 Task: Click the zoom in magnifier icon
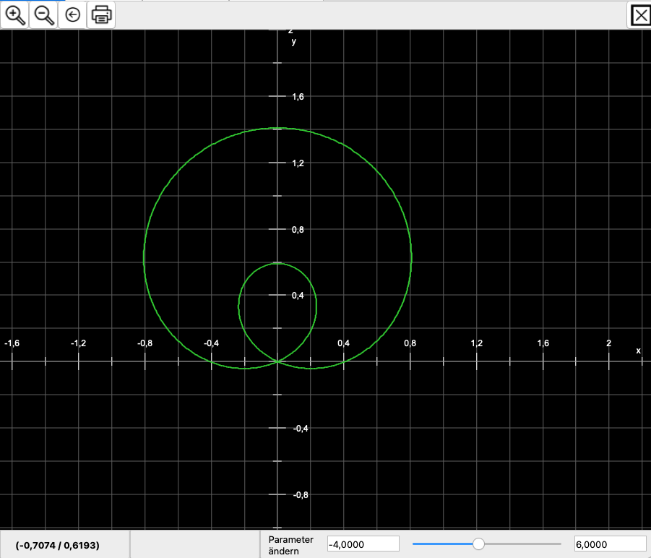pos(14,14)
